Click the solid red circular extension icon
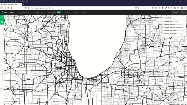Viewport: 187px width, 105px height. 162,8
